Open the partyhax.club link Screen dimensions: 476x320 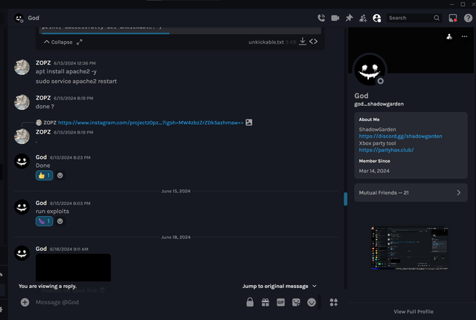(386, 150)
